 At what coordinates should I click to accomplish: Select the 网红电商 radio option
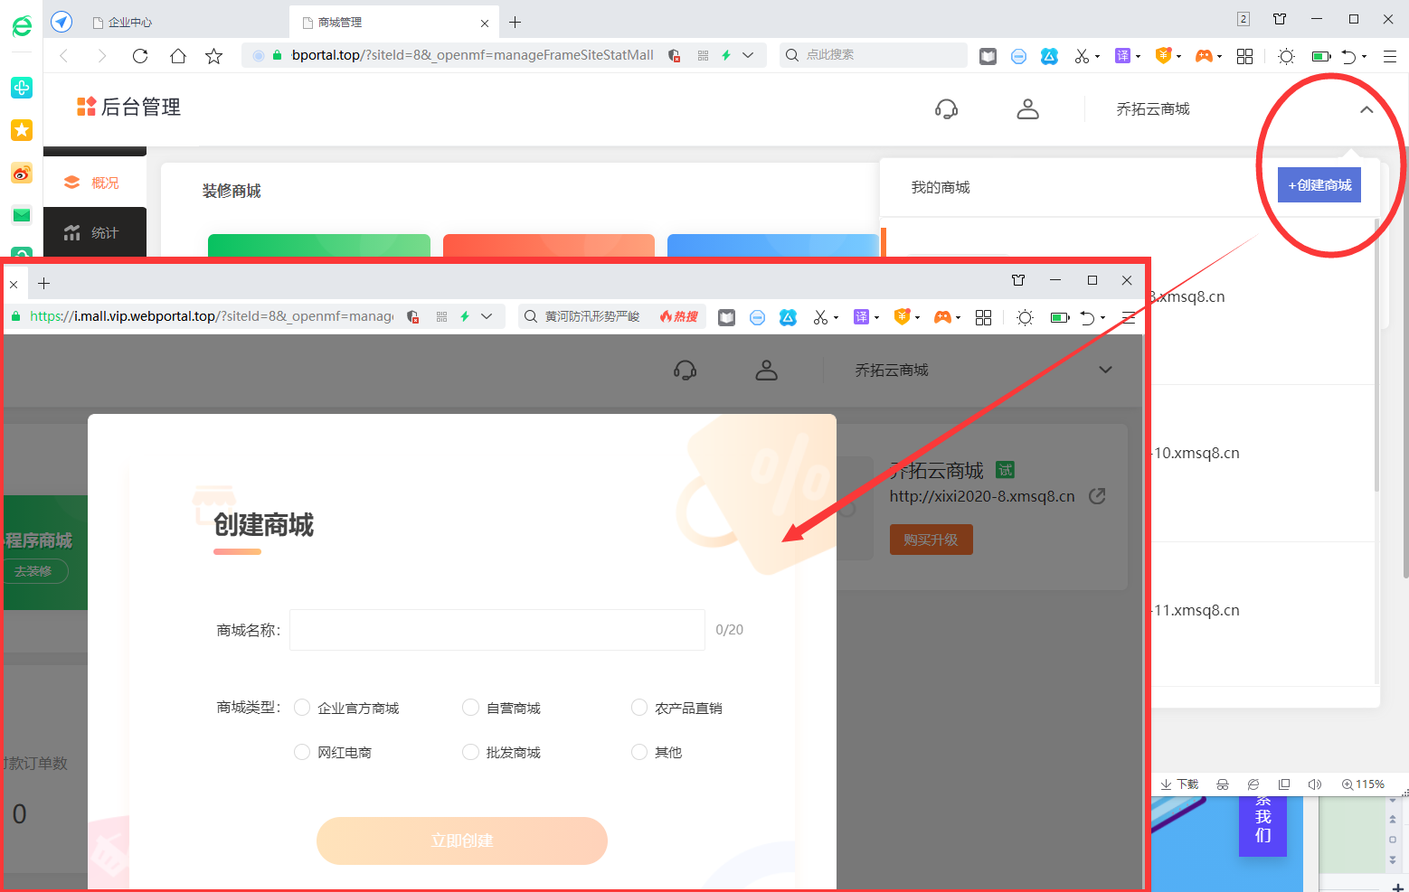[x=302, y=752]
